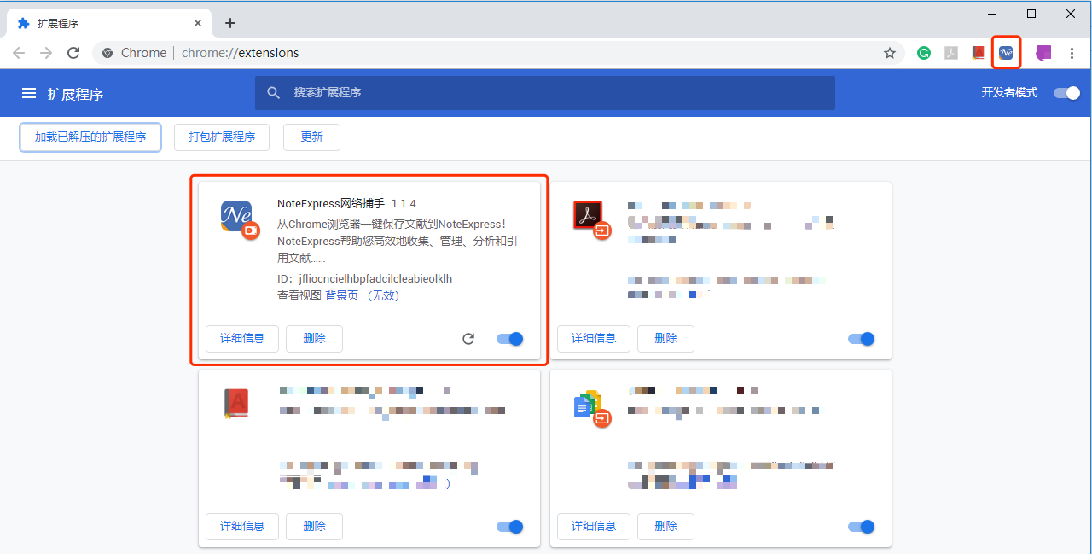This screenshot has width=1092, height=554.
Task: Click the purple extension toolbar icon
Action: 1043,53
